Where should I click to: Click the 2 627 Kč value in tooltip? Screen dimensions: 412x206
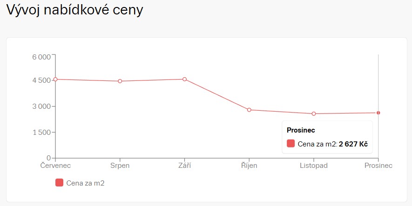point(353,145)
